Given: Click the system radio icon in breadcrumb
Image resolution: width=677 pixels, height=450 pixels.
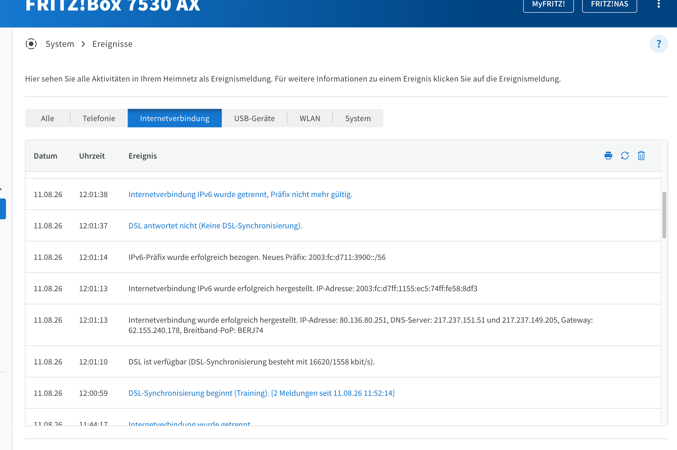Looking at the screenshot, I should pyautogui.click(x=31, y=44).
